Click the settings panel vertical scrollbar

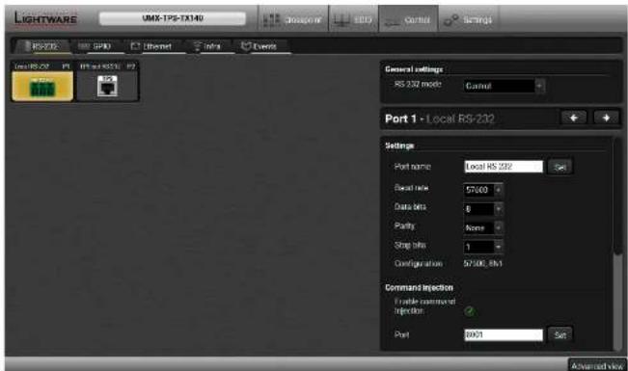tap(618, 197)
